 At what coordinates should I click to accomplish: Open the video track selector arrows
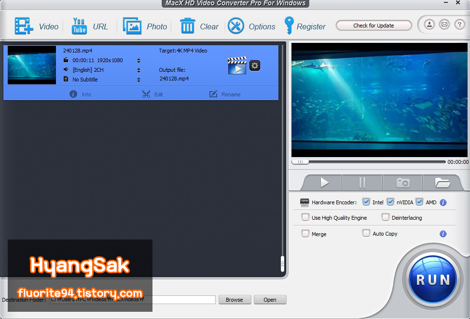pyautogui.click(x=138, y=61)
